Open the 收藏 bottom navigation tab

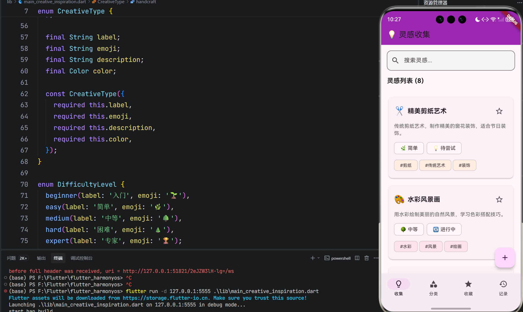(468, 287)
